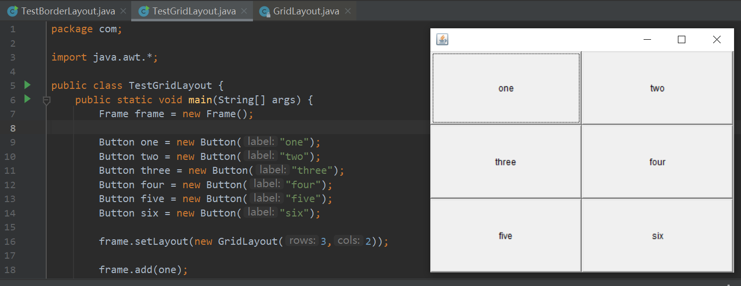Image resolution: width=741 pixels, height=286 pixels.
Task: Collapse the main method fold marker
Action: point(46,100)
